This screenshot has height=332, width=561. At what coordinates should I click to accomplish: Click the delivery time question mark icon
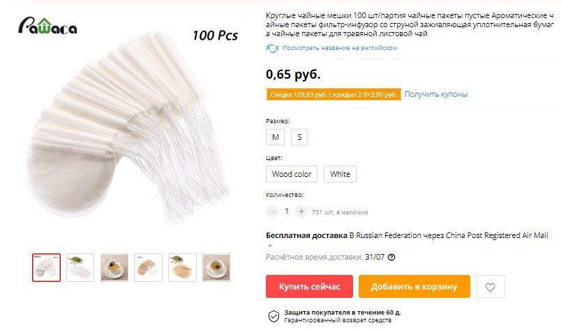click(x=391, y=257)
